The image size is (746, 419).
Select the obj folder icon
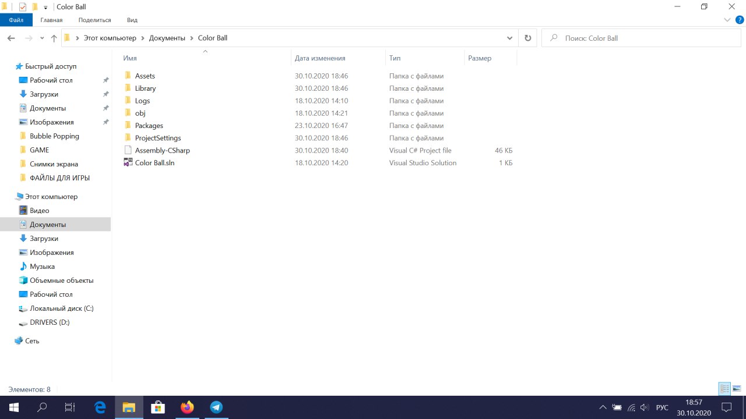[128, 113]
